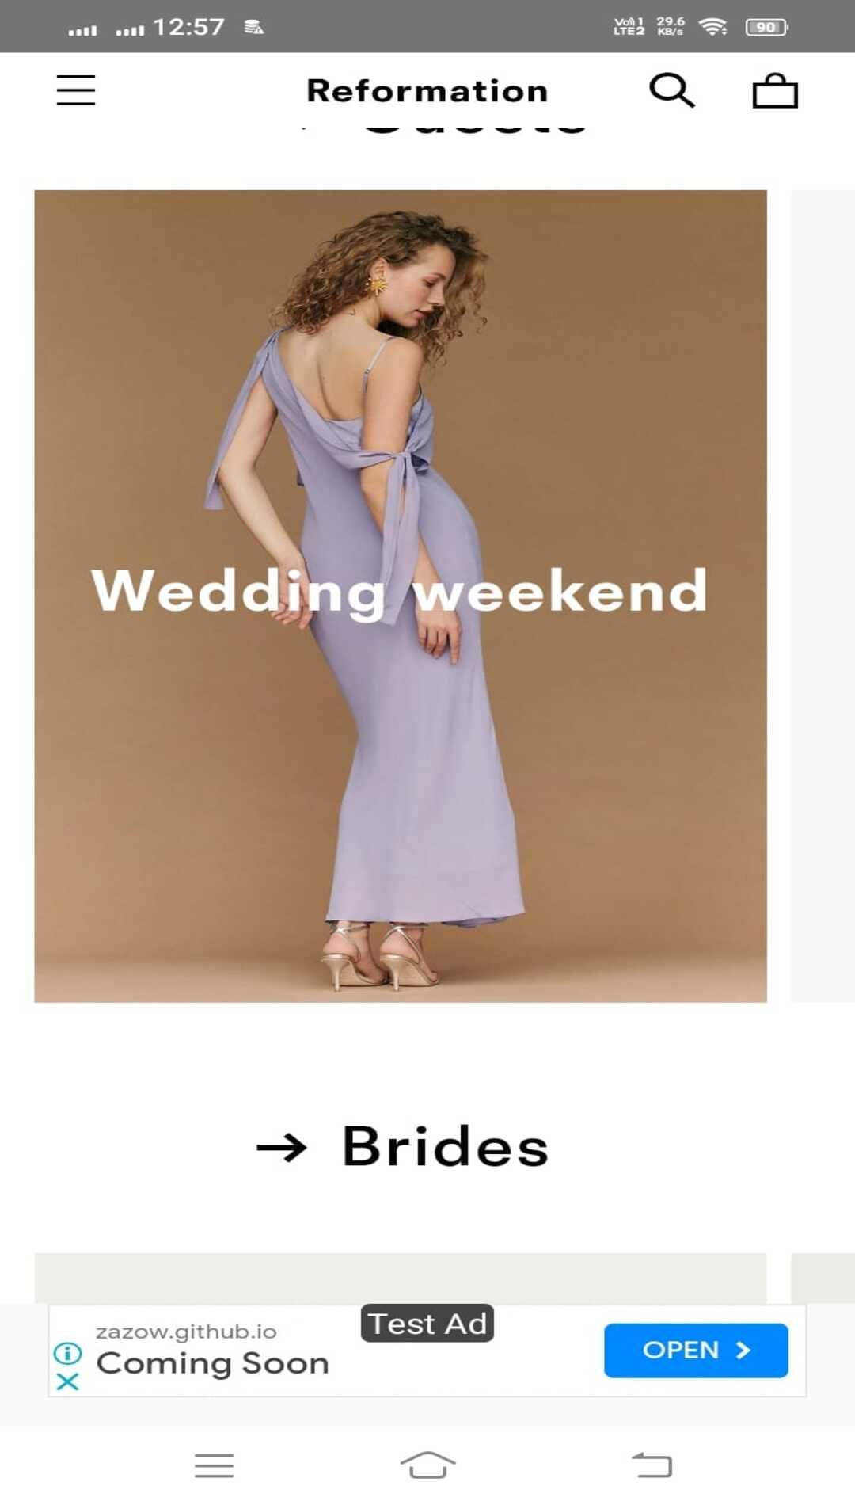Tap the Android home navigation button

[427, 1465]
